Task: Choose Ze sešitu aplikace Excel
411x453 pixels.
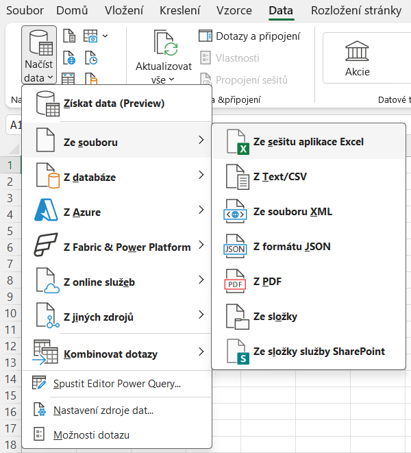Action: pos(308,142)
